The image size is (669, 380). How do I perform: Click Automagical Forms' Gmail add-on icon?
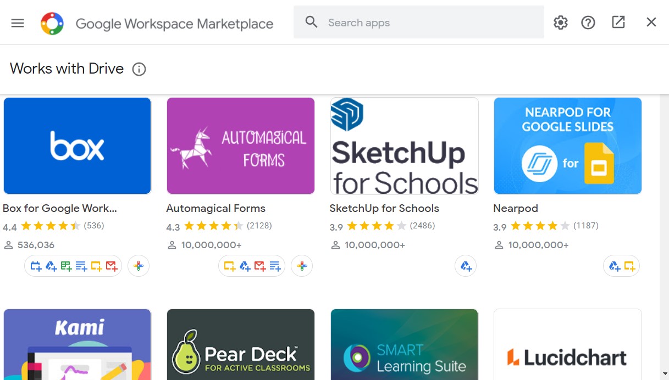[x=260, y=266]
